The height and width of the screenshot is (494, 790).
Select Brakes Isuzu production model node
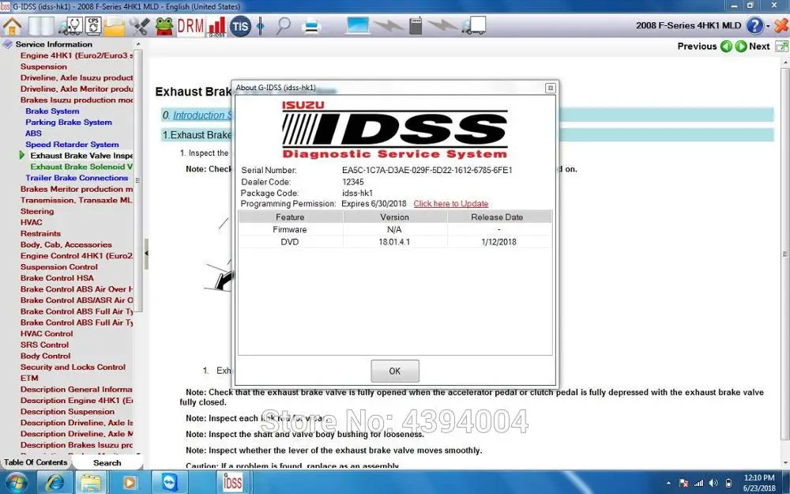(x=77, y=100)
